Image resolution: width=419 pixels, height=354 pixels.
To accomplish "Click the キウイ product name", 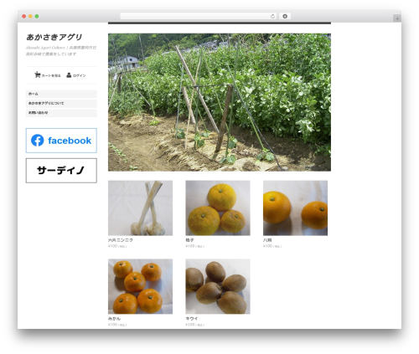I will 192,318.
